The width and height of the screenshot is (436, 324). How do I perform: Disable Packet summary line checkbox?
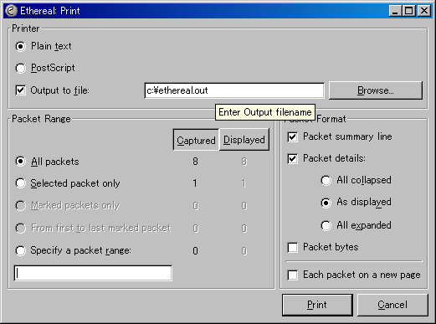point(292,136)
